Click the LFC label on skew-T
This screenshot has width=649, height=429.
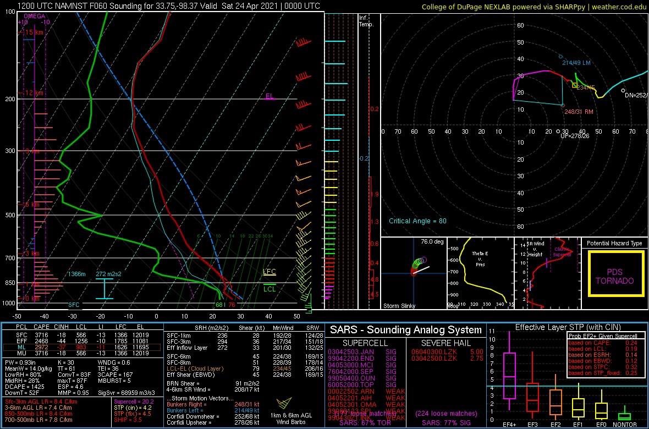(269, 272)
